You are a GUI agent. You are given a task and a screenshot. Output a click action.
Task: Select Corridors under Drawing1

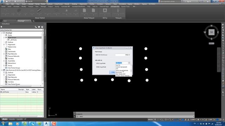pyautogui.click(x=11, y=58)
